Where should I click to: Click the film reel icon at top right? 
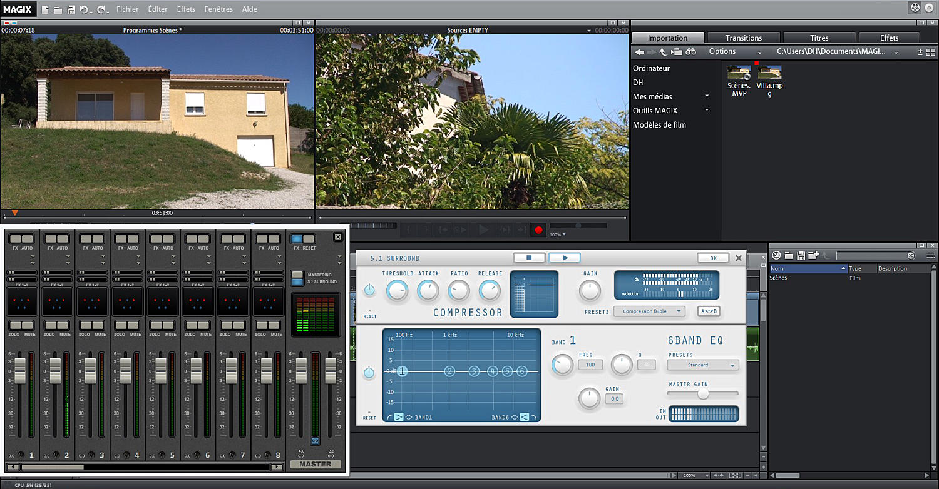(x=915, y=8)
